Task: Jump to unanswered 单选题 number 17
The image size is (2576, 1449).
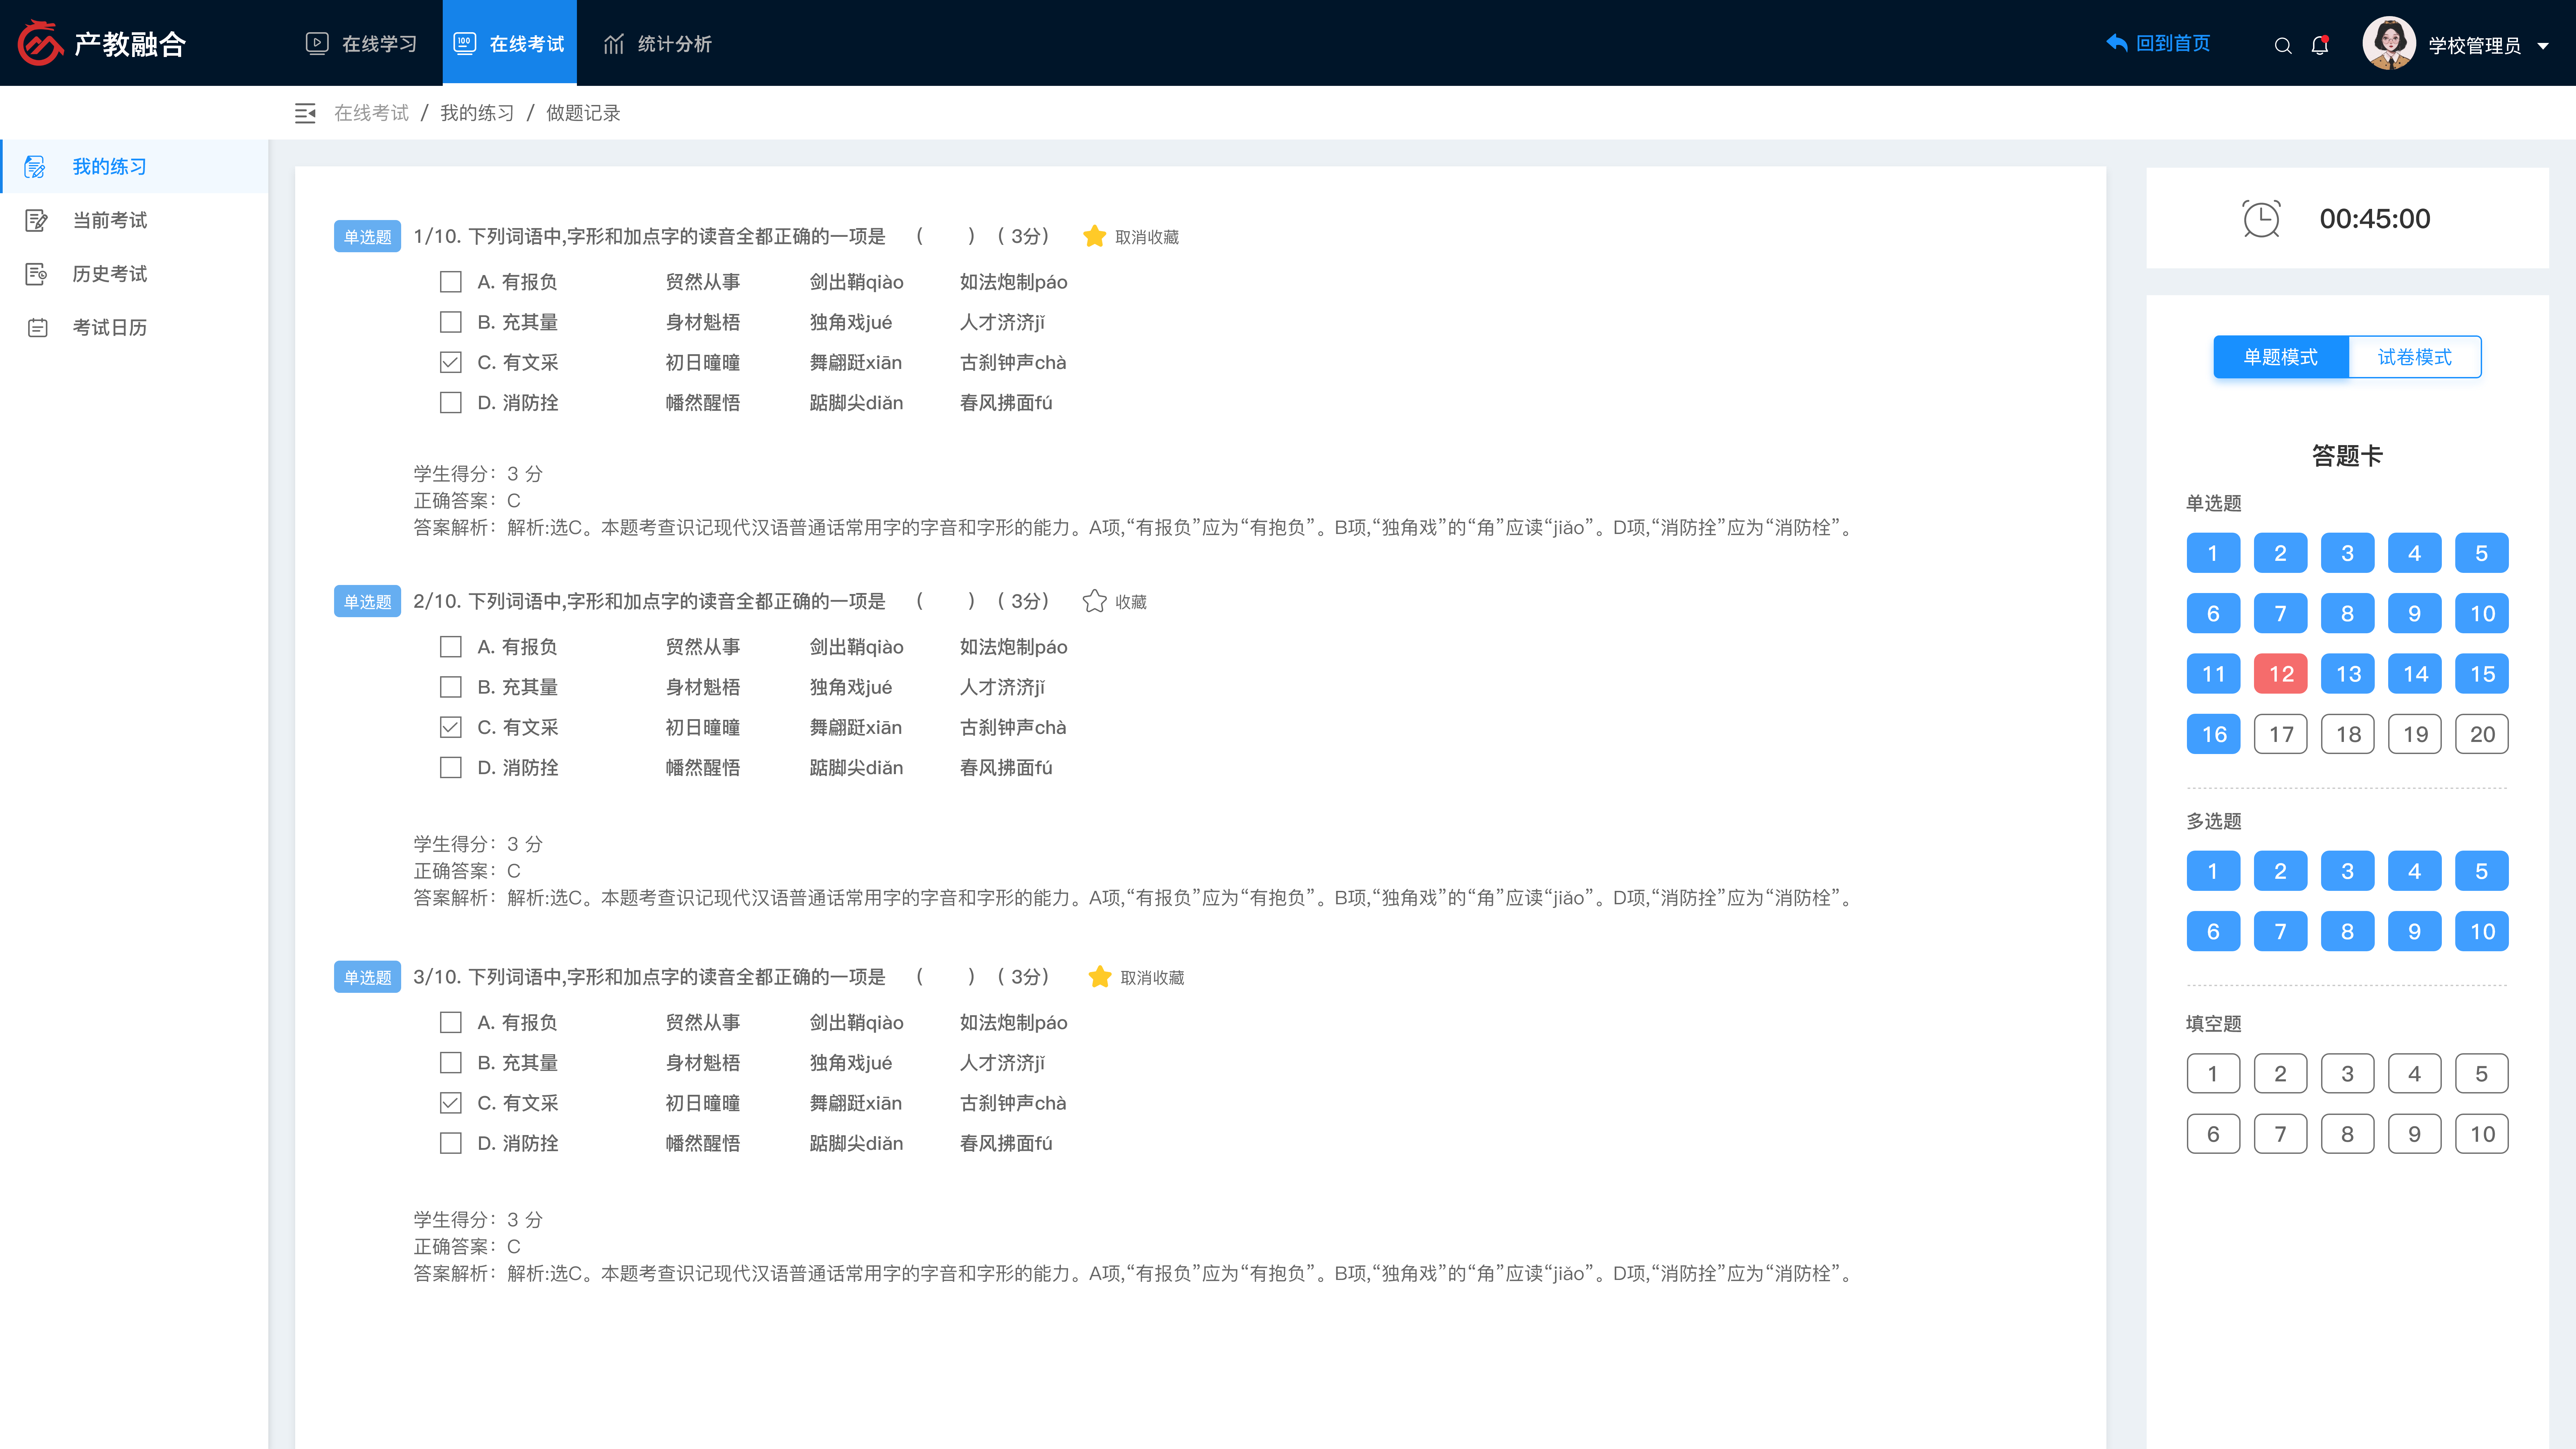Action: click(x=2280, y=734)
